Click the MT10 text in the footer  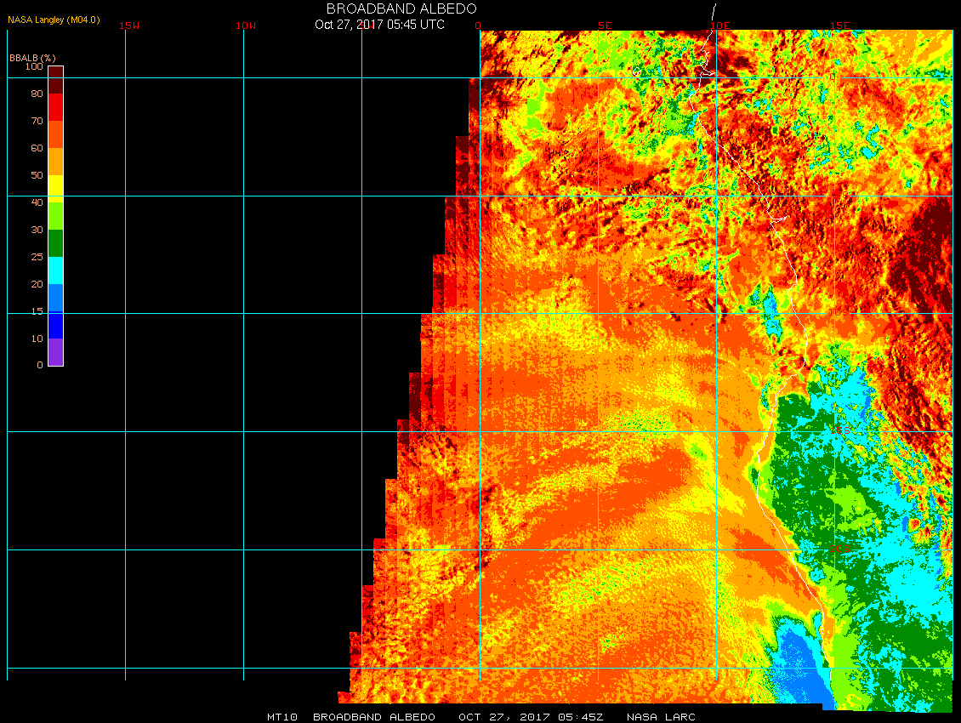(281, 717)
